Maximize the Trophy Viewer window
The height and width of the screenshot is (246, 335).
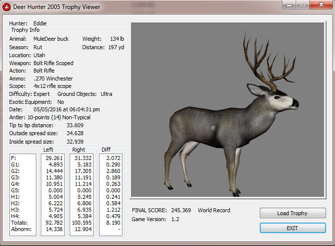(x=303, y=5)
